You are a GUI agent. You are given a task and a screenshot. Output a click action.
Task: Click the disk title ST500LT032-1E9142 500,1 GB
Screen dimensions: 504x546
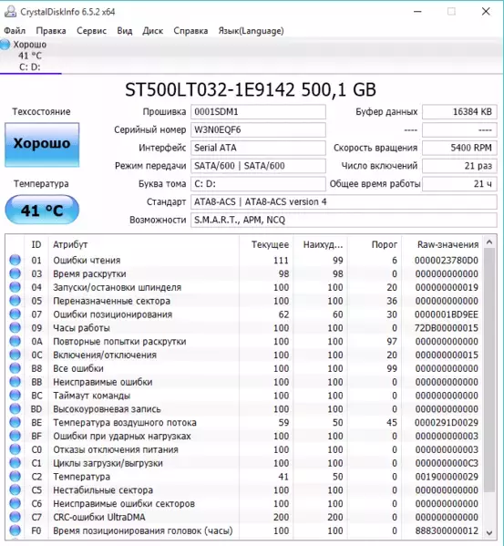click(251, 90)
